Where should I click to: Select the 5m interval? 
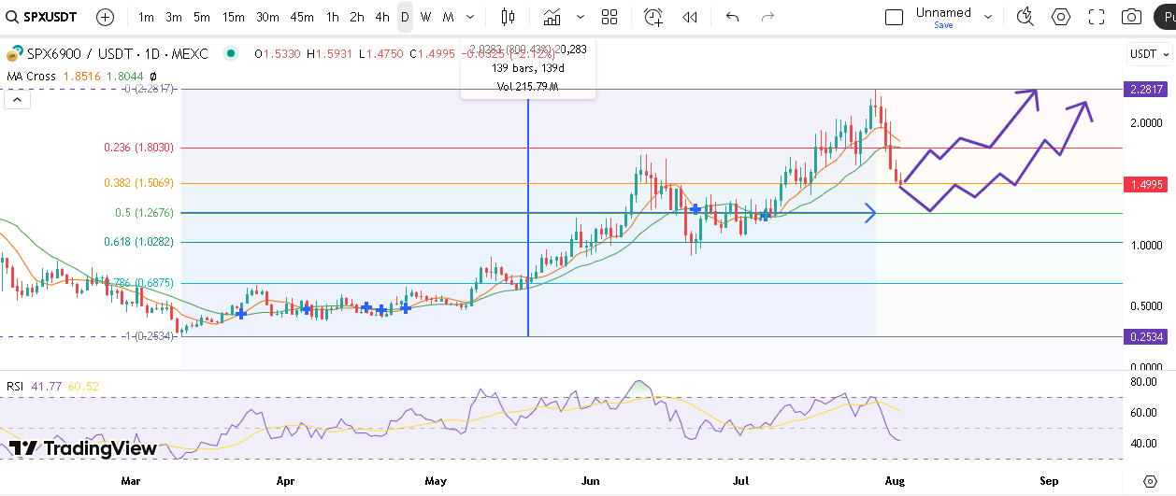pos(202,17)
